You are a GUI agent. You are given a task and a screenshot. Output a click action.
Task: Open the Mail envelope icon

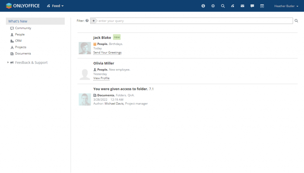coord(242,6)
